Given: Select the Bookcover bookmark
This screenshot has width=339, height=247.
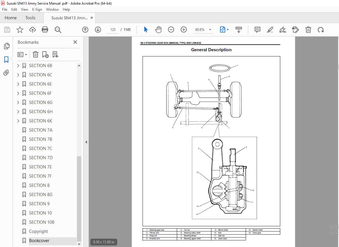Looking at the screenshot, I should tap(39, 241).
